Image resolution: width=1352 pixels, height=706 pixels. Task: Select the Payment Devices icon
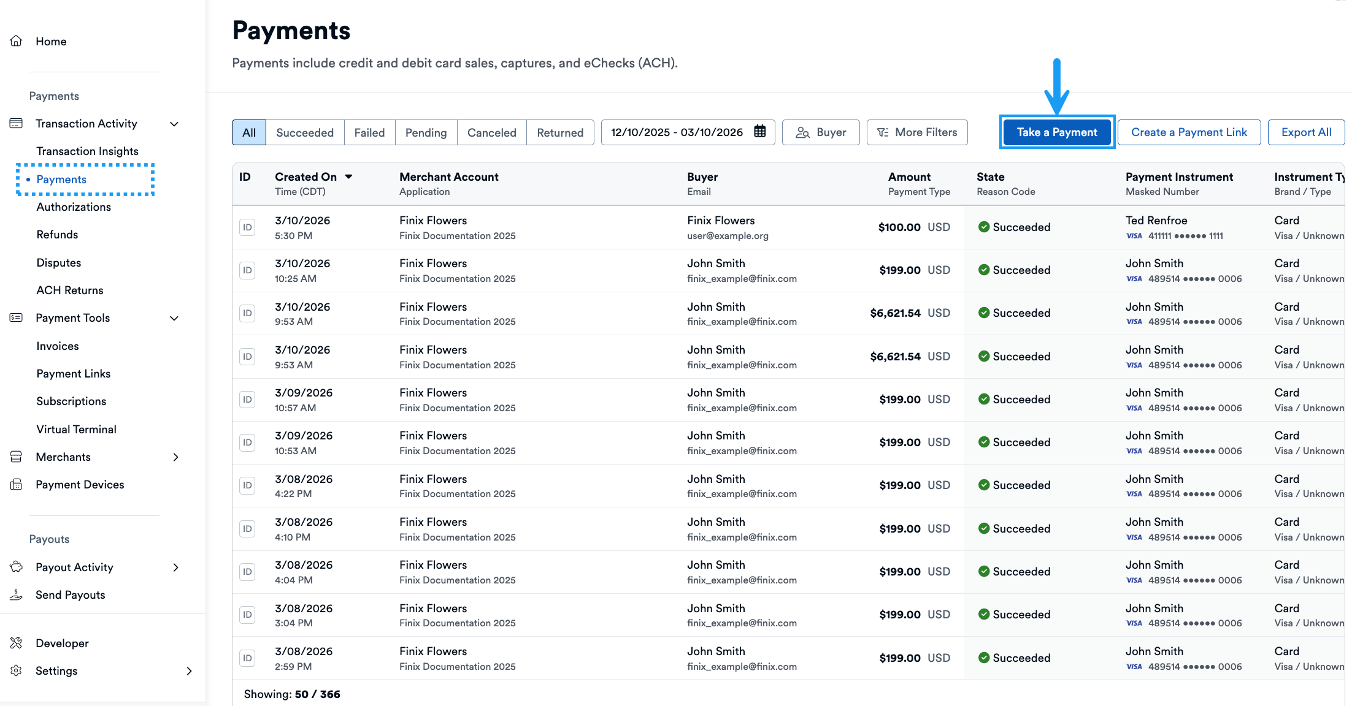tap(16, 484)
